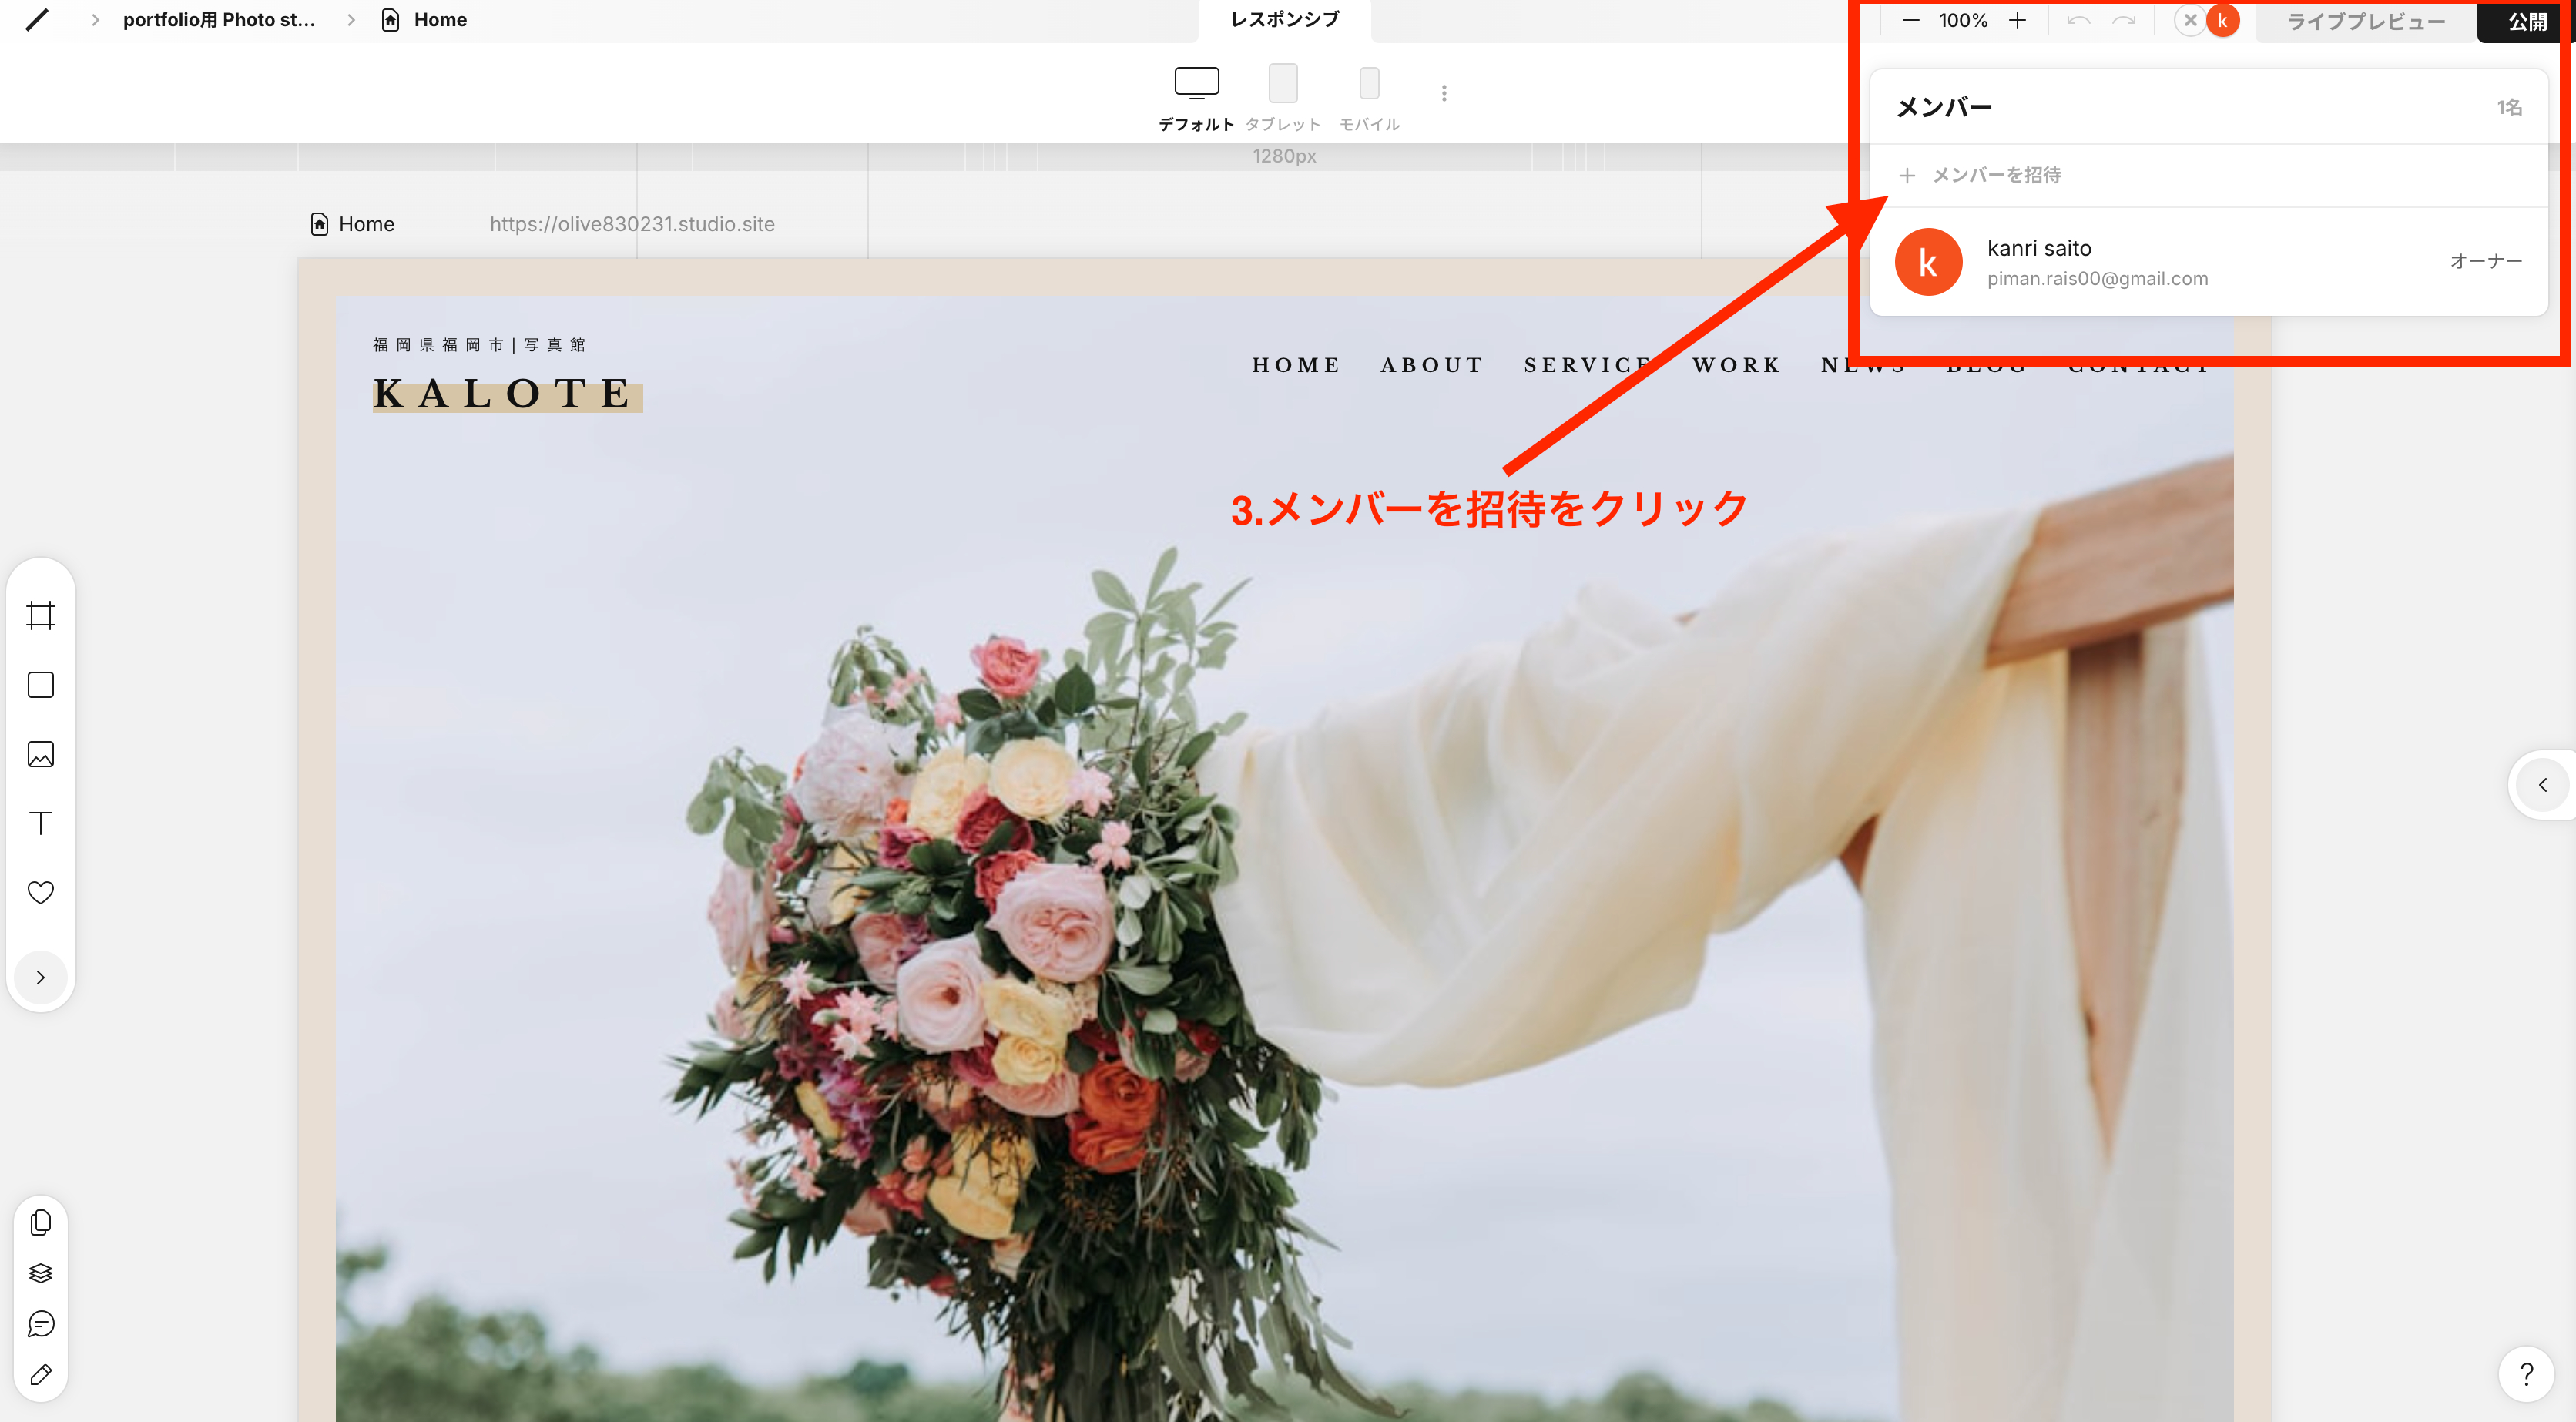Open ライブプレビュー live preview

click(2366, 21)
